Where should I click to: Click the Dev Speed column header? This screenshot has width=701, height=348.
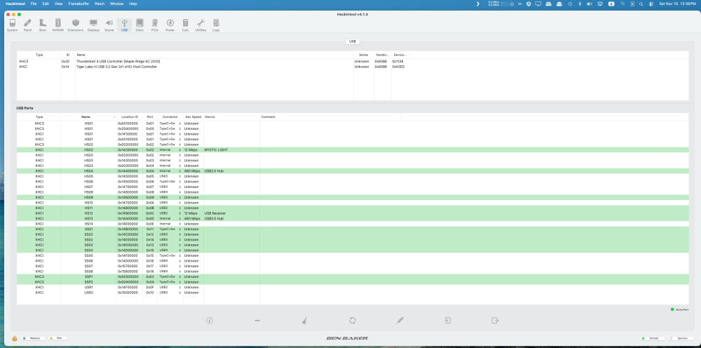pos(193,116)
